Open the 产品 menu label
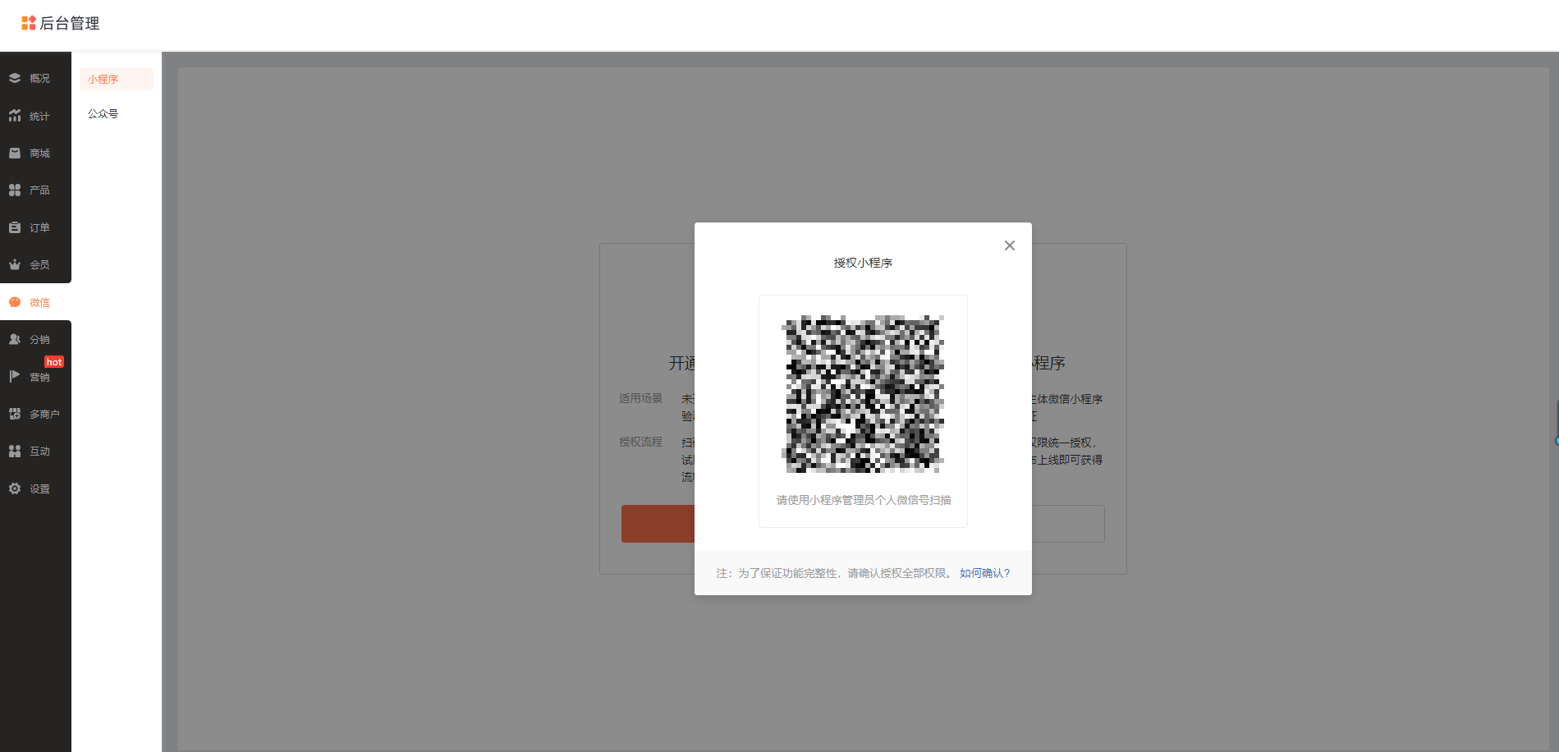 (x=39, y=190)
